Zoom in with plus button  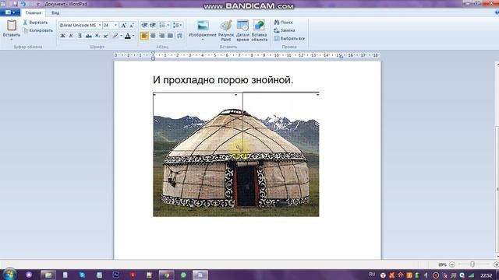(x=496, y=264)
